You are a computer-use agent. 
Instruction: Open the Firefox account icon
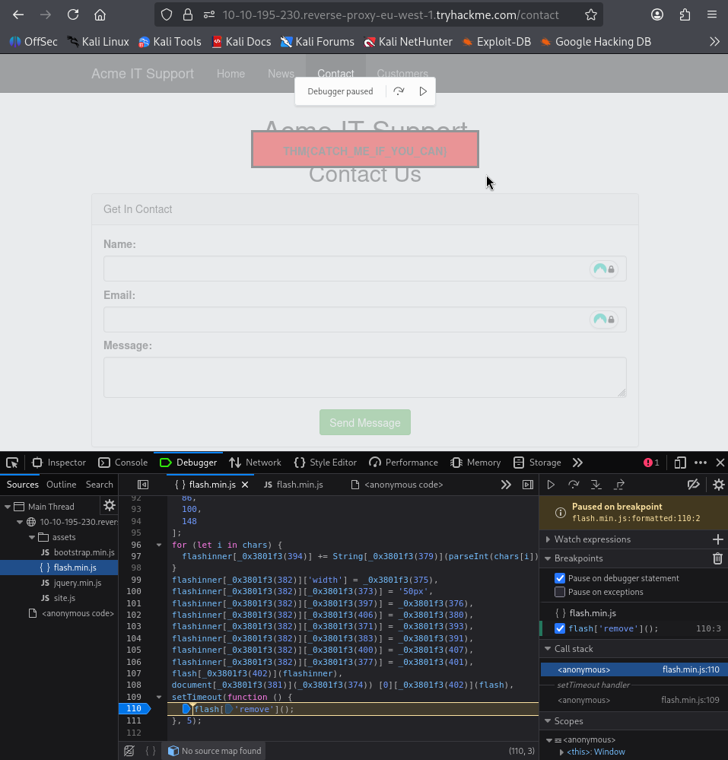[657, 15]
